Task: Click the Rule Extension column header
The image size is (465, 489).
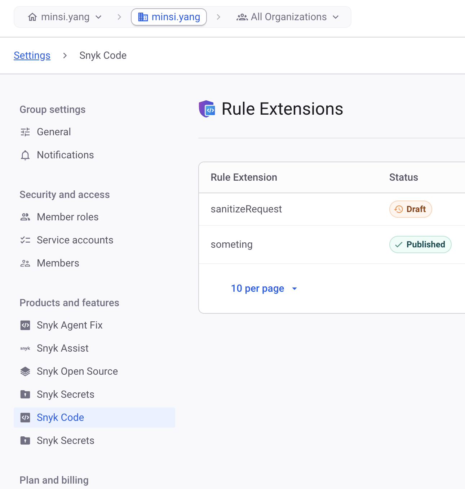Action: coord(244,177)
